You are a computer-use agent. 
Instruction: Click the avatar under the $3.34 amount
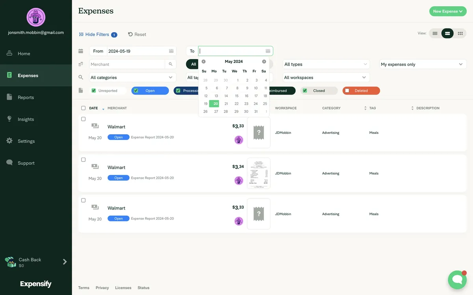click(239, 180)
